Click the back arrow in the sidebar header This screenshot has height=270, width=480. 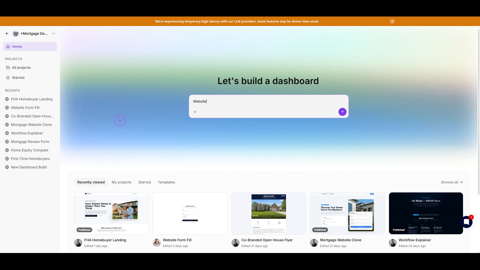(x=7, y=33)
